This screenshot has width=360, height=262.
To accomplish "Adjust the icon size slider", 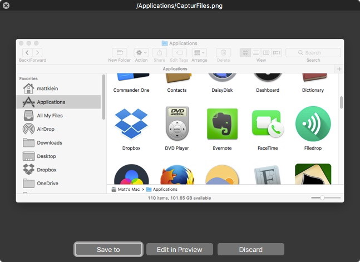I will coord(322,198).
